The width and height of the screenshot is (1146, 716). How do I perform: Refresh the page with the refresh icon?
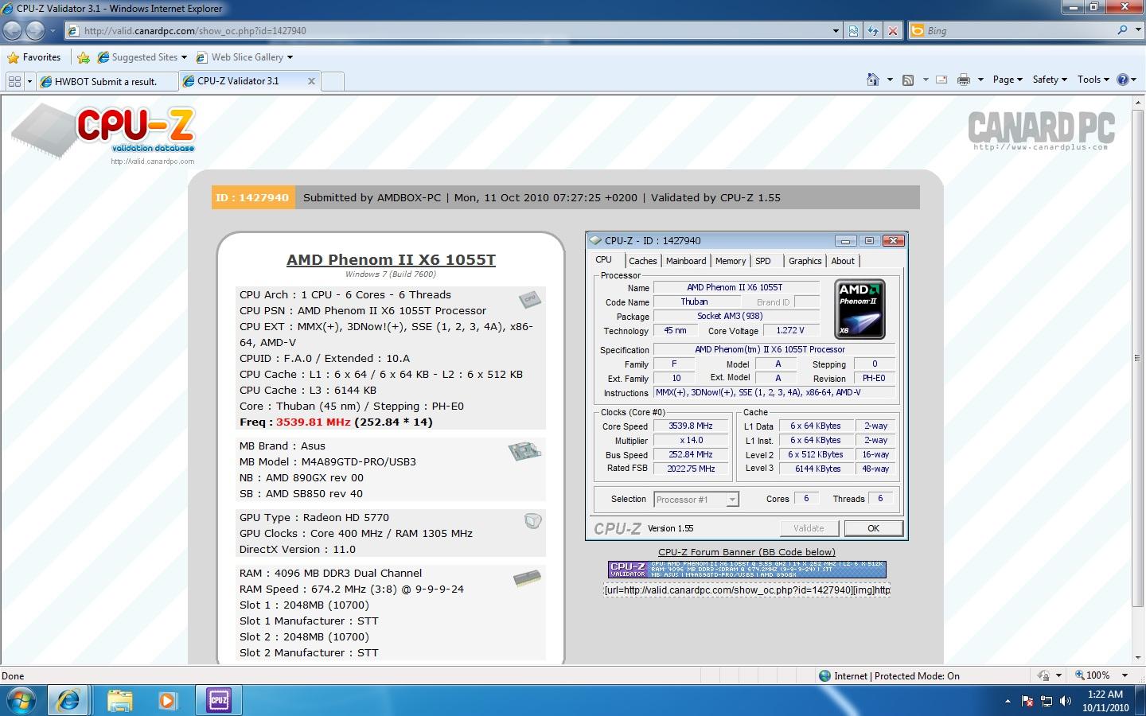(x=873, y=30)
